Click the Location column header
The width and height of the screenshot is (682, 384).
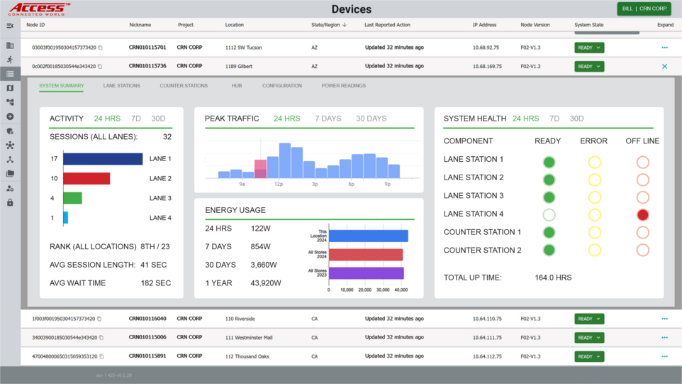(234, 26)
